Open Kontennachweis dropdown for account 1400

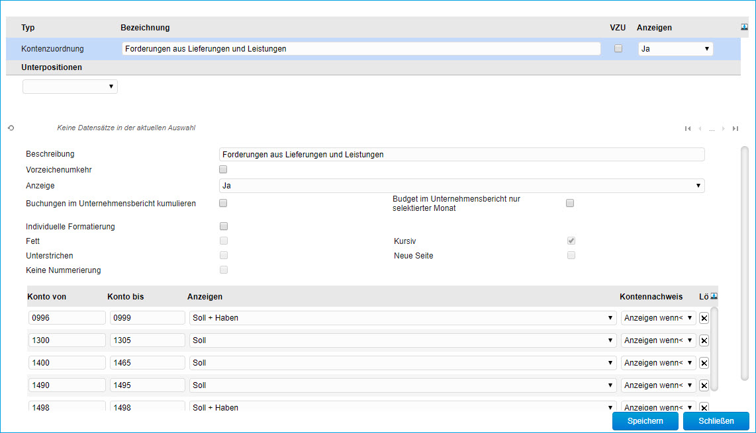pyautogui.click(x=658, y=363)
